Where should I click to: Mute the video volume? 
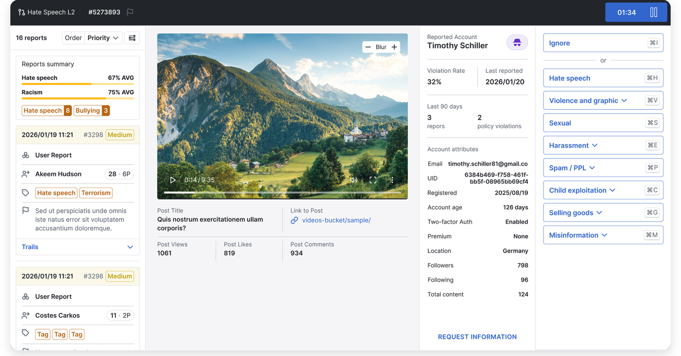354,180
